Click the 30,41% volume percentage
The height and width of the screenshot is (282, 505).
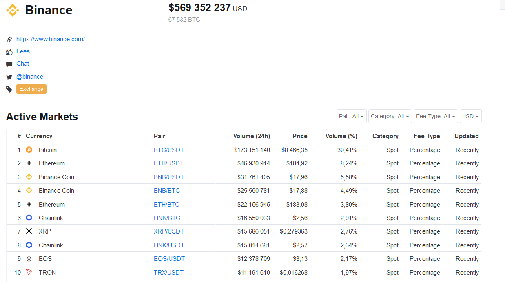347,150
